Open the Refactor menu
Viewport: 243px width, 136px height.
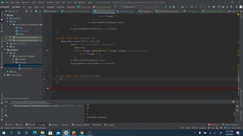(x=50, y=2)
